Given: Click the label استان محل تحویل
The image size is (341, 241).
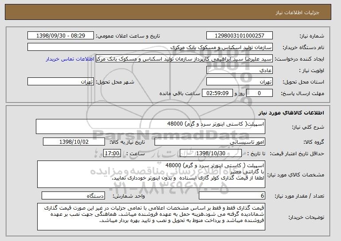Looking at the screenshot, I should [x=303, y=82].
